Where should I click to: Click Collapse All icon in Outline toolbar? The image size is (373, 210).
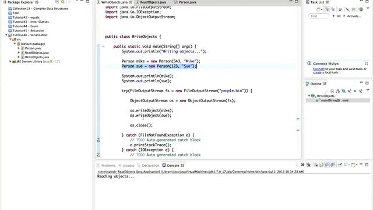(332, 91)
